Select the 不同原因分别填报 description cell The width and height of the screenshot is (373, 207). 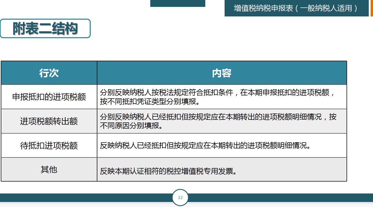tap(222, 121)
